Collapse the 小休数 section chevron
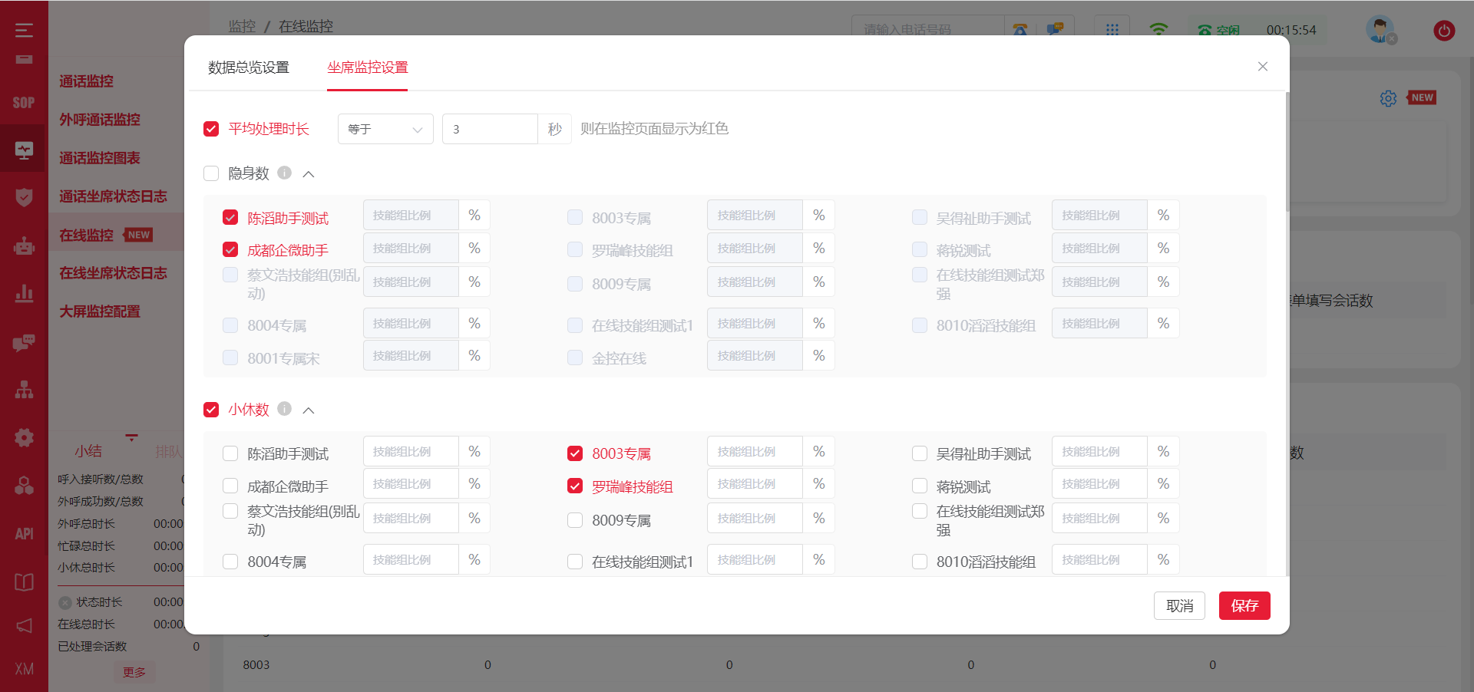Screen dimensions: 1474x692 click(309, 410)
